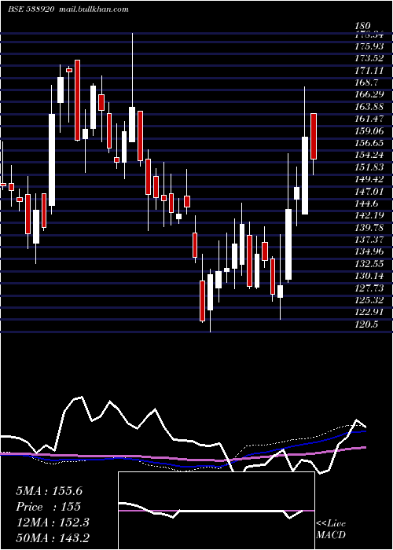The height and width of the screenshot is (550, 393).
Task: Click the 139.78 price axis label
Action: click(369, 228)
